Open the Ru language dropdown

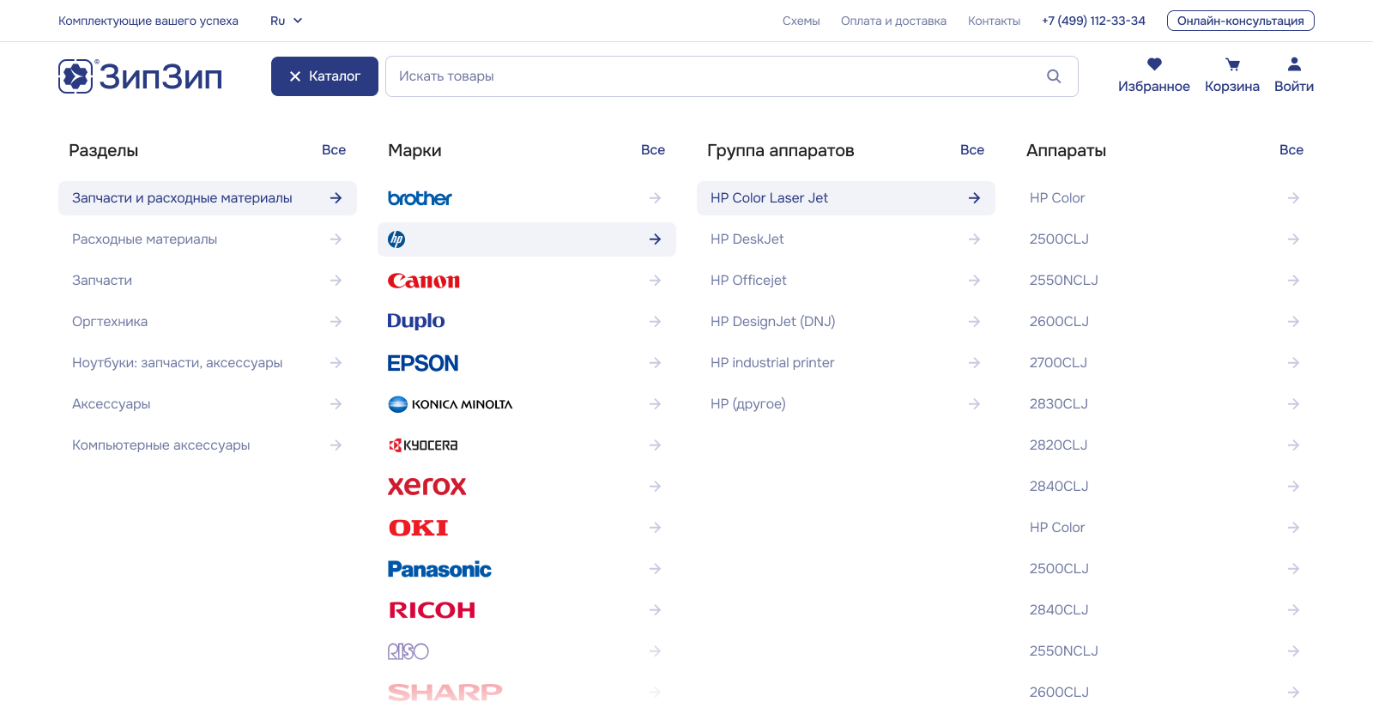click(x=287, y=21)
